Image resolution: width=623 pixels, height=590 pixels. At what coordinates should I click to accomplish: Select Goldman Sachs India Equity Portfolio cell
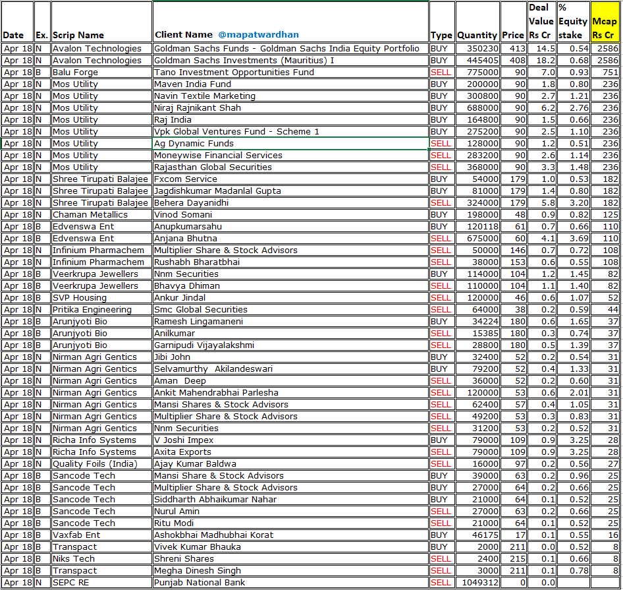point(290,49)
